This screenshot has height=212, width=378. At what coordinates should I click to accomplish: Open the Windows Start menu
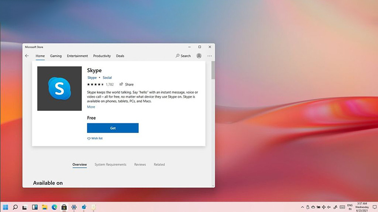pos(5,207)
